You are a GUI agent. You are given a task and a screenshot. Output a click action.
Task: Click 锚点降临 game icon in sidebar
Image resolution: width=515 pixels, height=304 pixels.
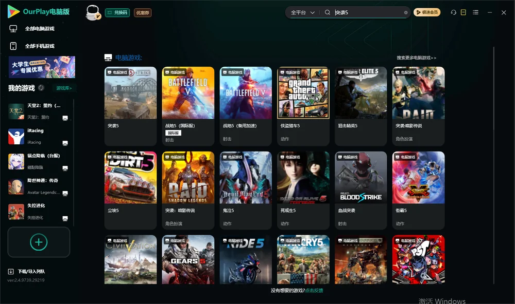point(16,161)
